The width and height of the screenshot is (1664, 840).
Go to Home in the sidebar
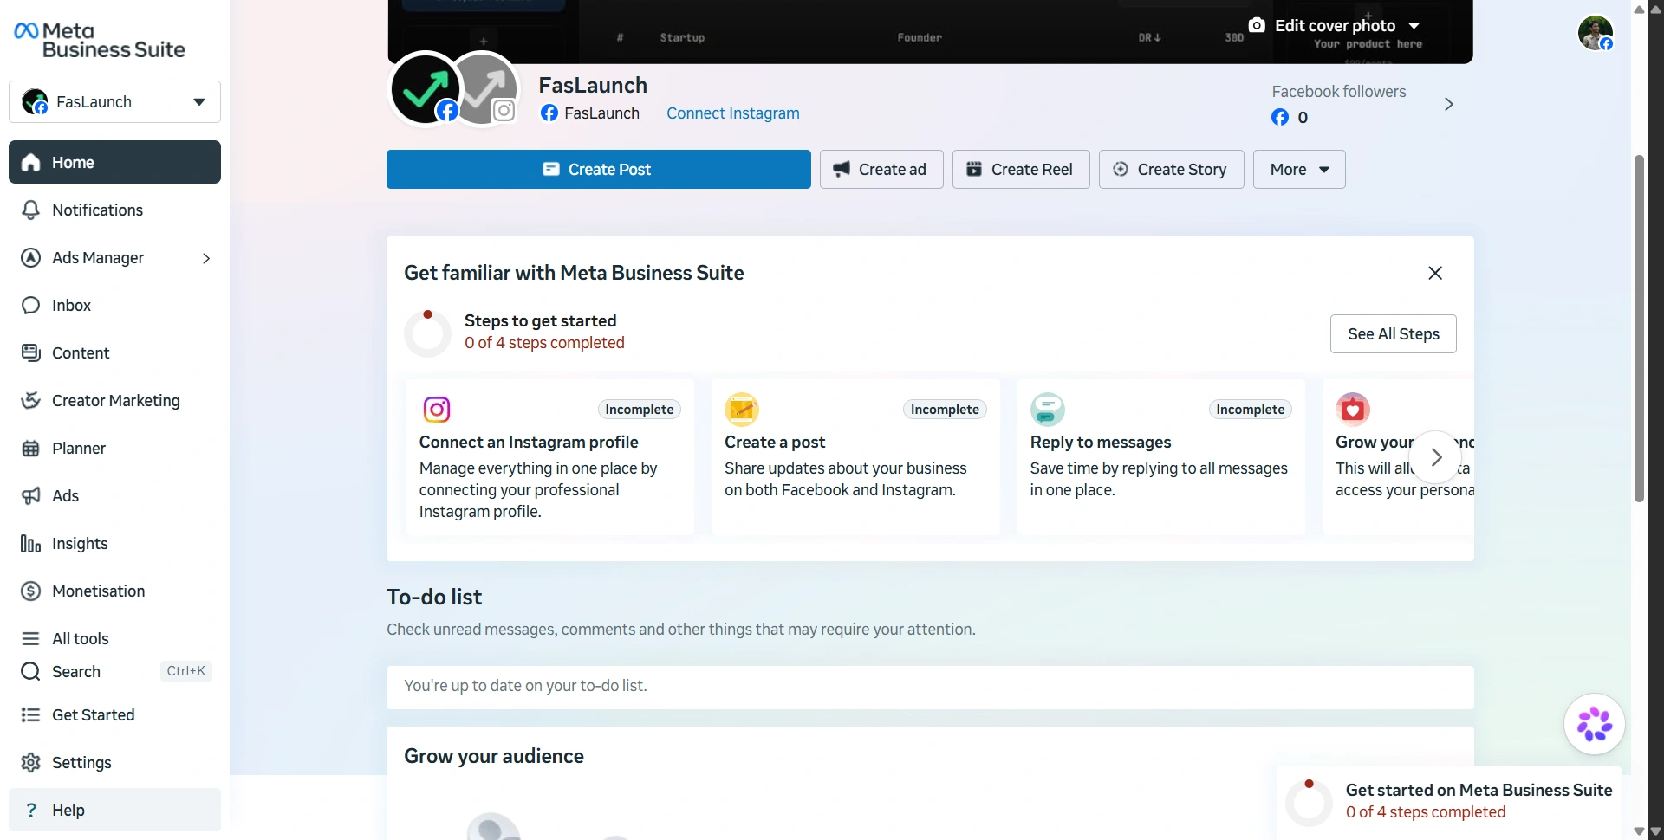(114, 162)
